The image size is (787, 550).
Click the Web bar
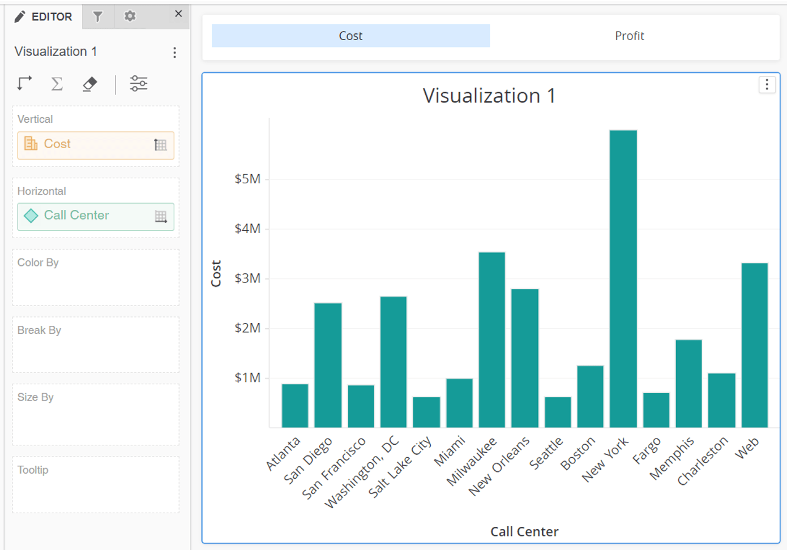(x=755, y=345)
